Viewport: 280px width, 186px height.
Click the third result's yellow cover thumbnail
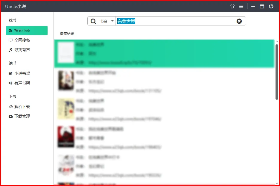click(66, 108)
